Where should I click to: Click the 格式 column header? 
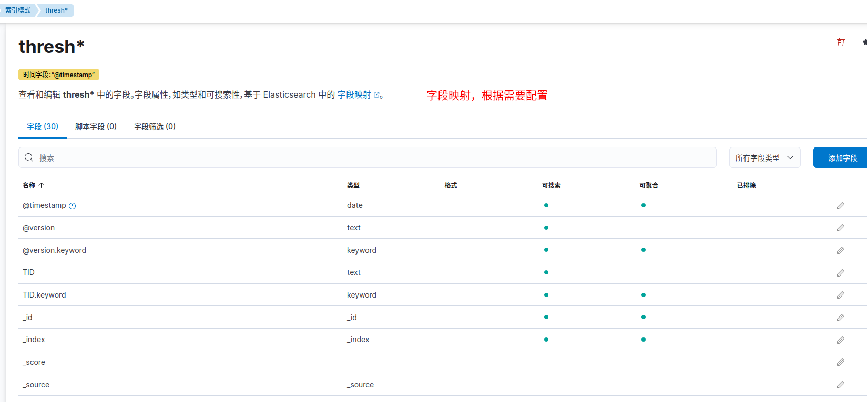(451, 185)
